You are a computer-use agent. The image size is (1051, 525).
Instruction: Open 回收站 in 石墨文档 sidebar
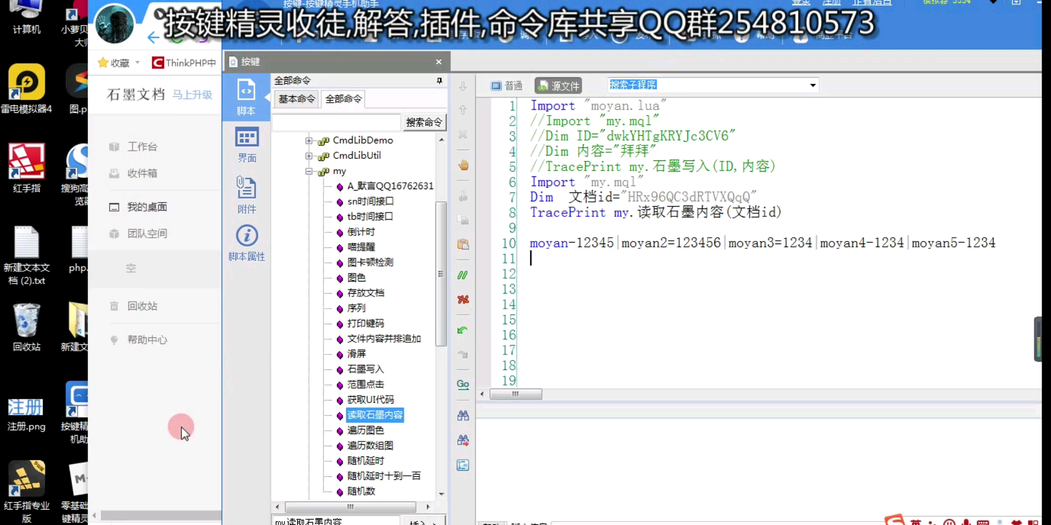pos(142,306)
